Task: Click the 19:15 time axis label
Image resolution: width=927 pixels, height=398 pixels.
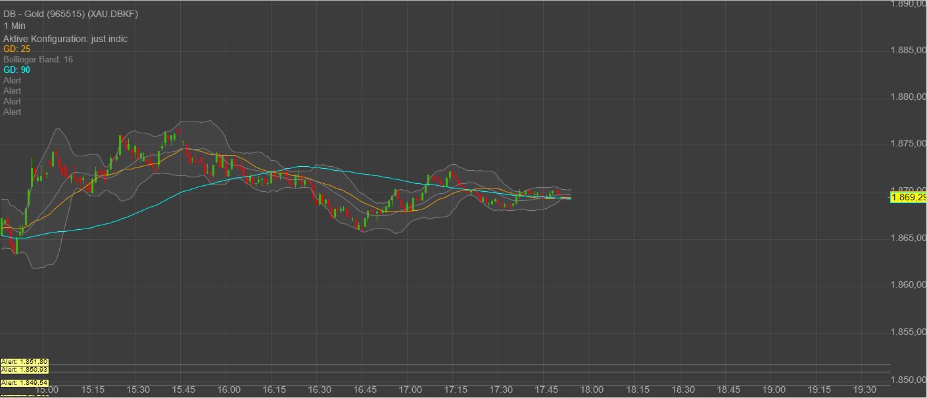Action: (819, 390)
